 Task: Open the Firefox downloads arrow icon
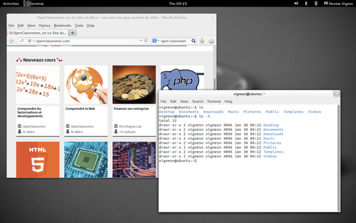[202, 40]
